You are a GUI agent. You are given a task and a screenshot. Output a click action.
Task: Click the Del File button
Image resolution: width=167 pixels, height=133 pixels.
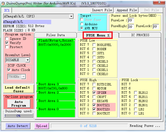[152, 10]
